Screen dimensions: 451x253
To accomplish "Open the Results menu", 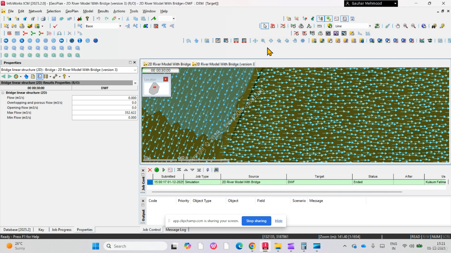I will [103, 11].
